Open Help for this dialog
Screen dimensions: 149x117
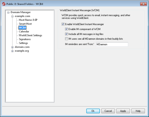pyautogui.click(x=138, y=111)
